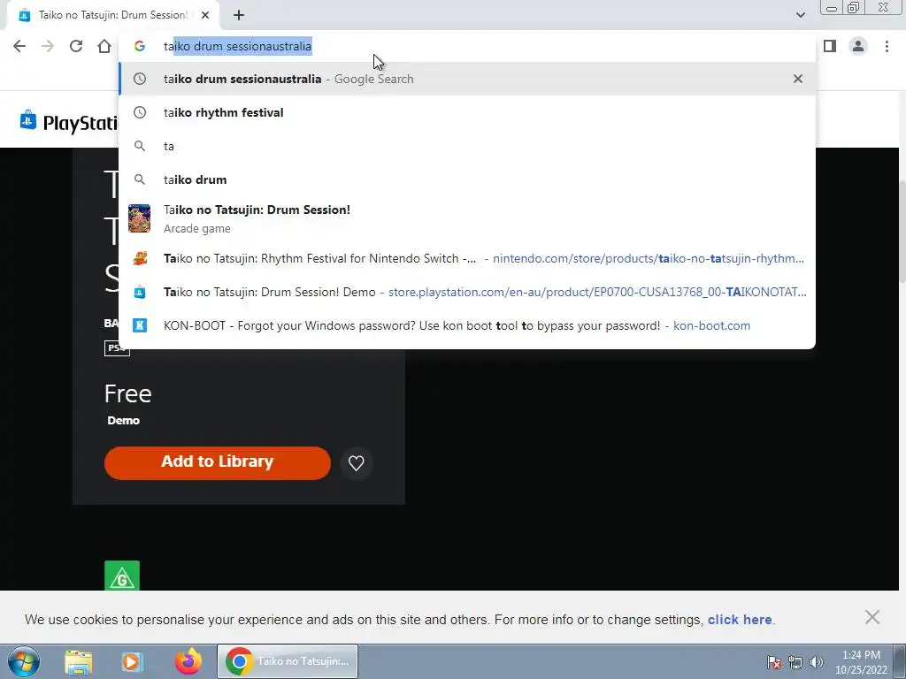Click the Nintendo favicon in the Rhythm Festival suggestion
Screen dimensions: 906x679
140,258
